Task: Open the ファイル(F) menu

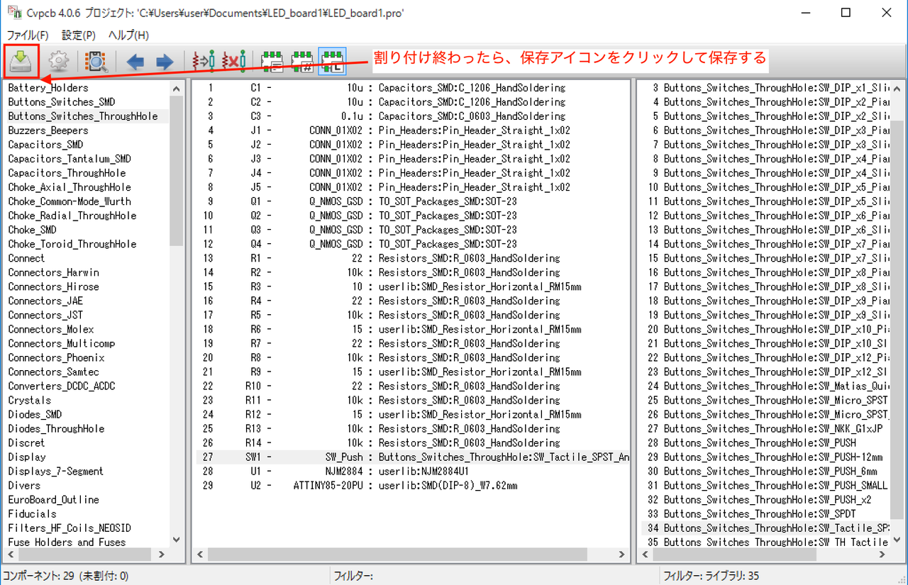Action: click(28, 35)
